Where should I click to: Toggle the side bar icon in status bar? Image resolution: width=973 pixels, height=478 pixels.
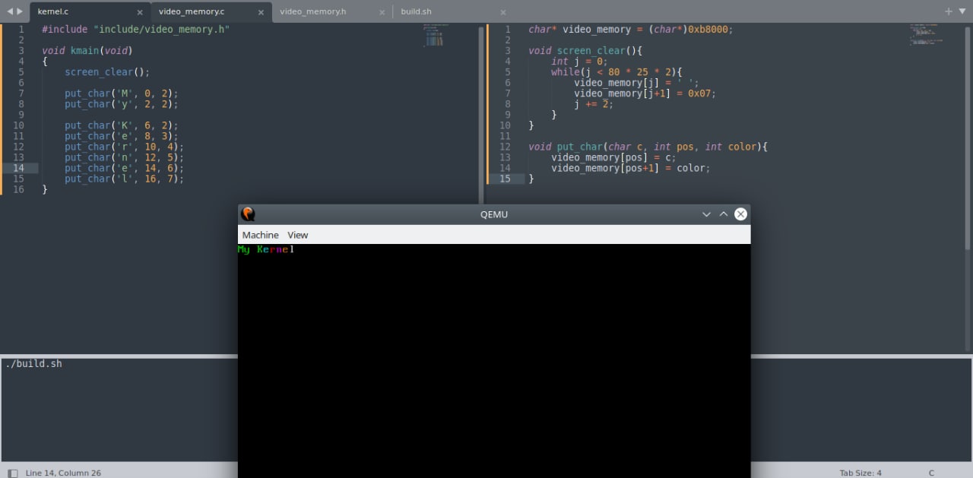click(x=12, y=473)
